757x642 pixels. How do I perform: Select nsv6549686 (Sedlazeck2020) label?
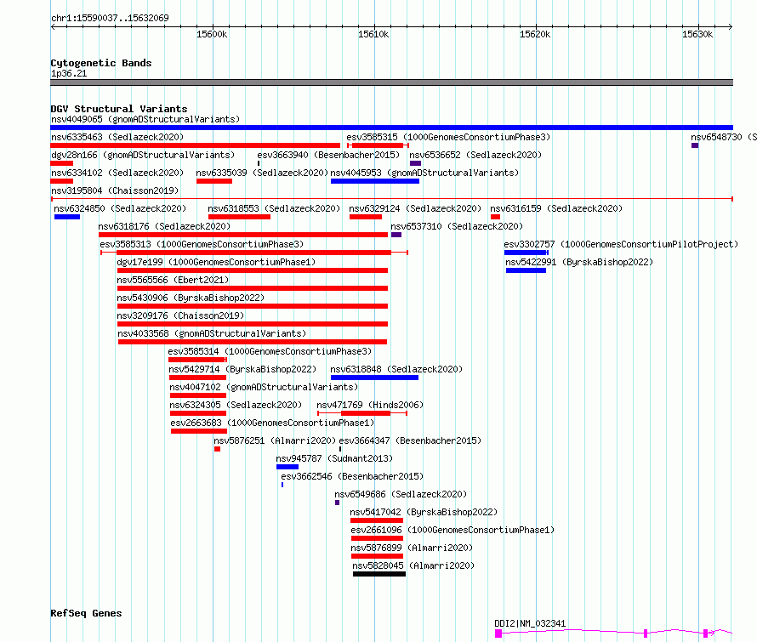tap(401, 494)
